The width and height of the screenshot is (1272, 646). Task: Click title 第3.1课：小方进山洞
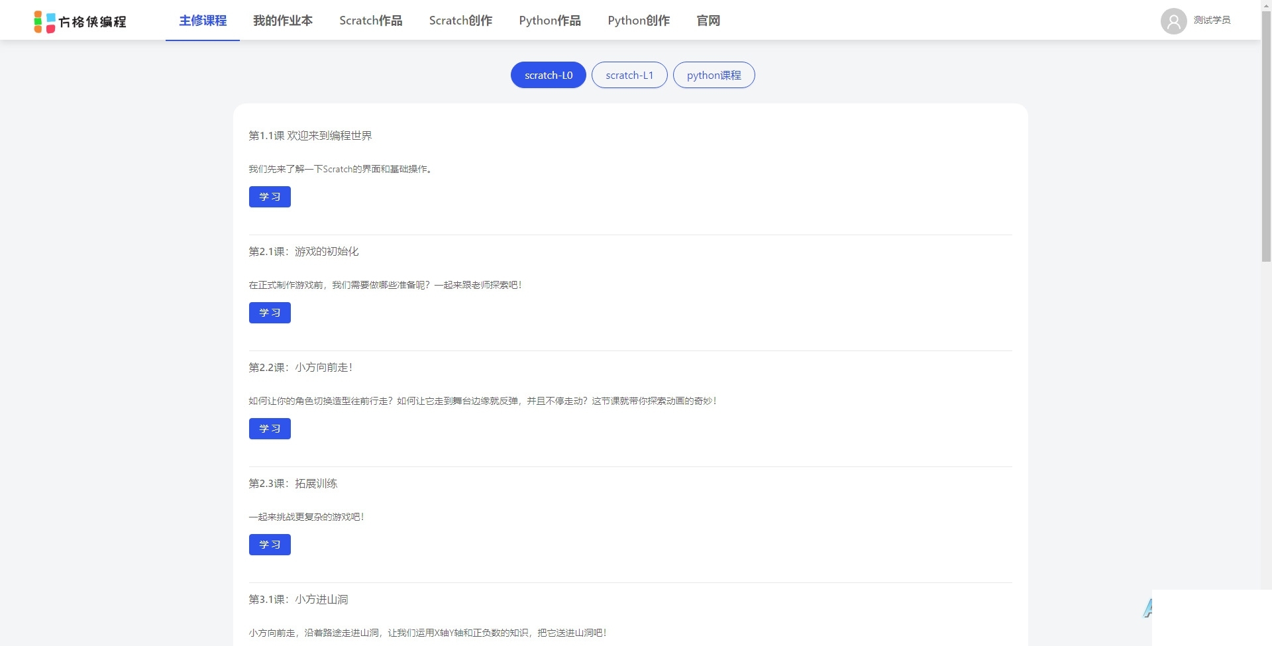pos(298,600)
